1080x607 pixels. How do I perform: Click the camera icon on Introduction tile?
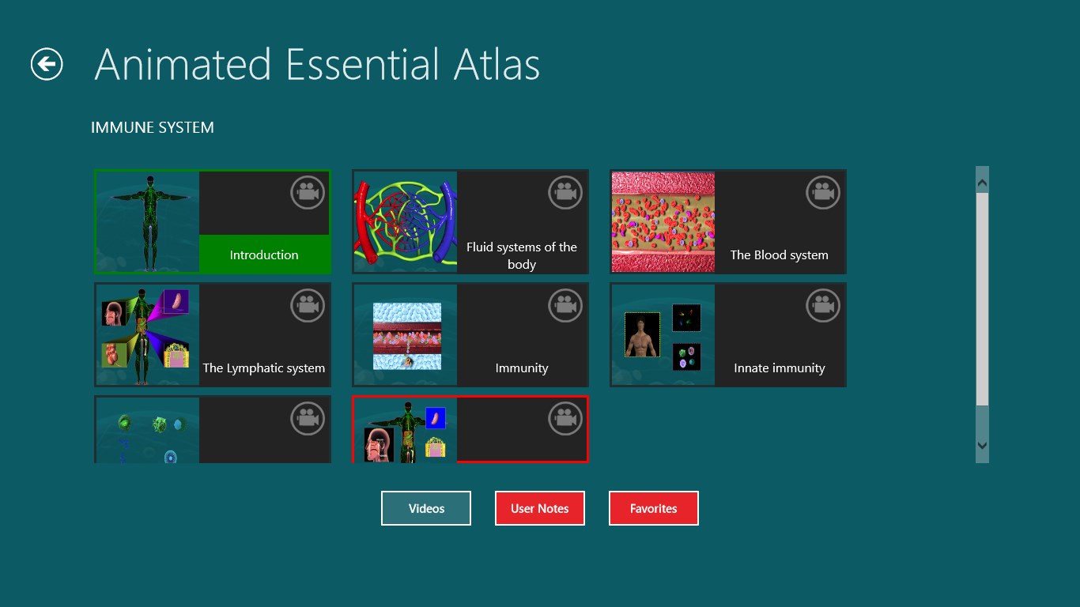(307, 193)
